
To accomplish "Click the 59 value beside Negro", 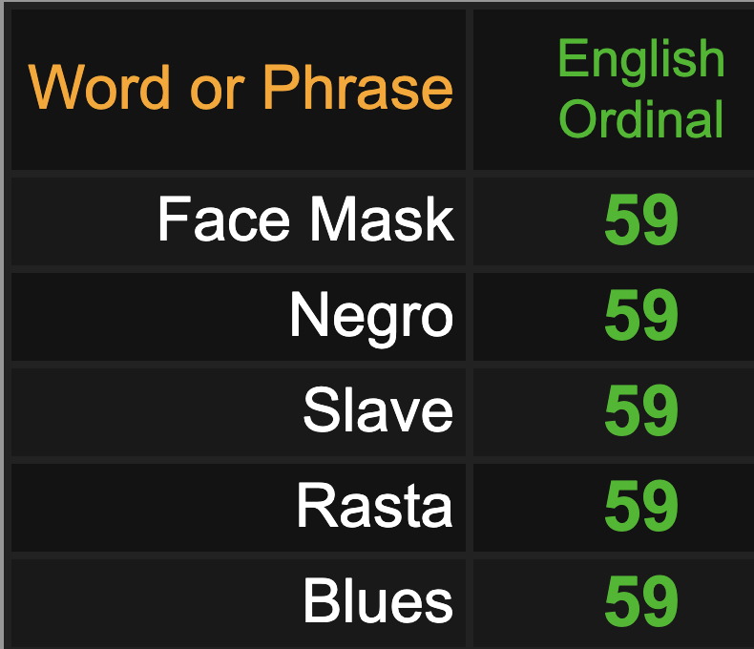I will (x=641, y=315).
